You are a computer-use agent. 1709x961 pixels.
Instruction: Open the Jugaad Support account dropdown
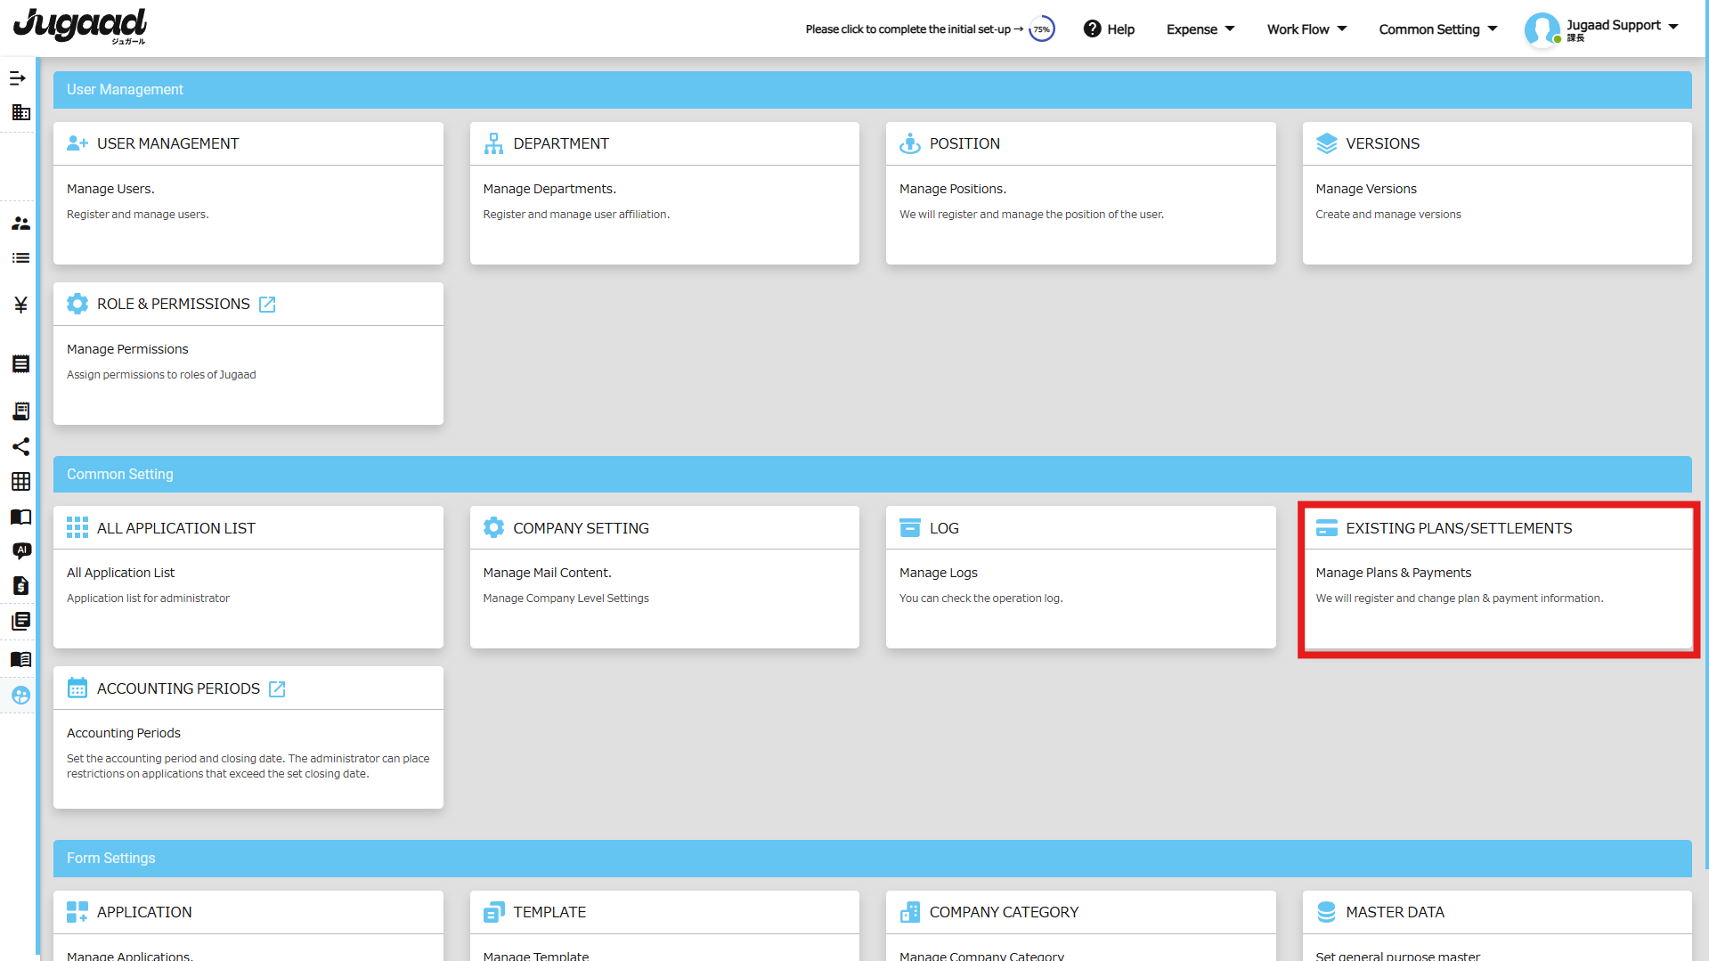(x=1673, y=27)
